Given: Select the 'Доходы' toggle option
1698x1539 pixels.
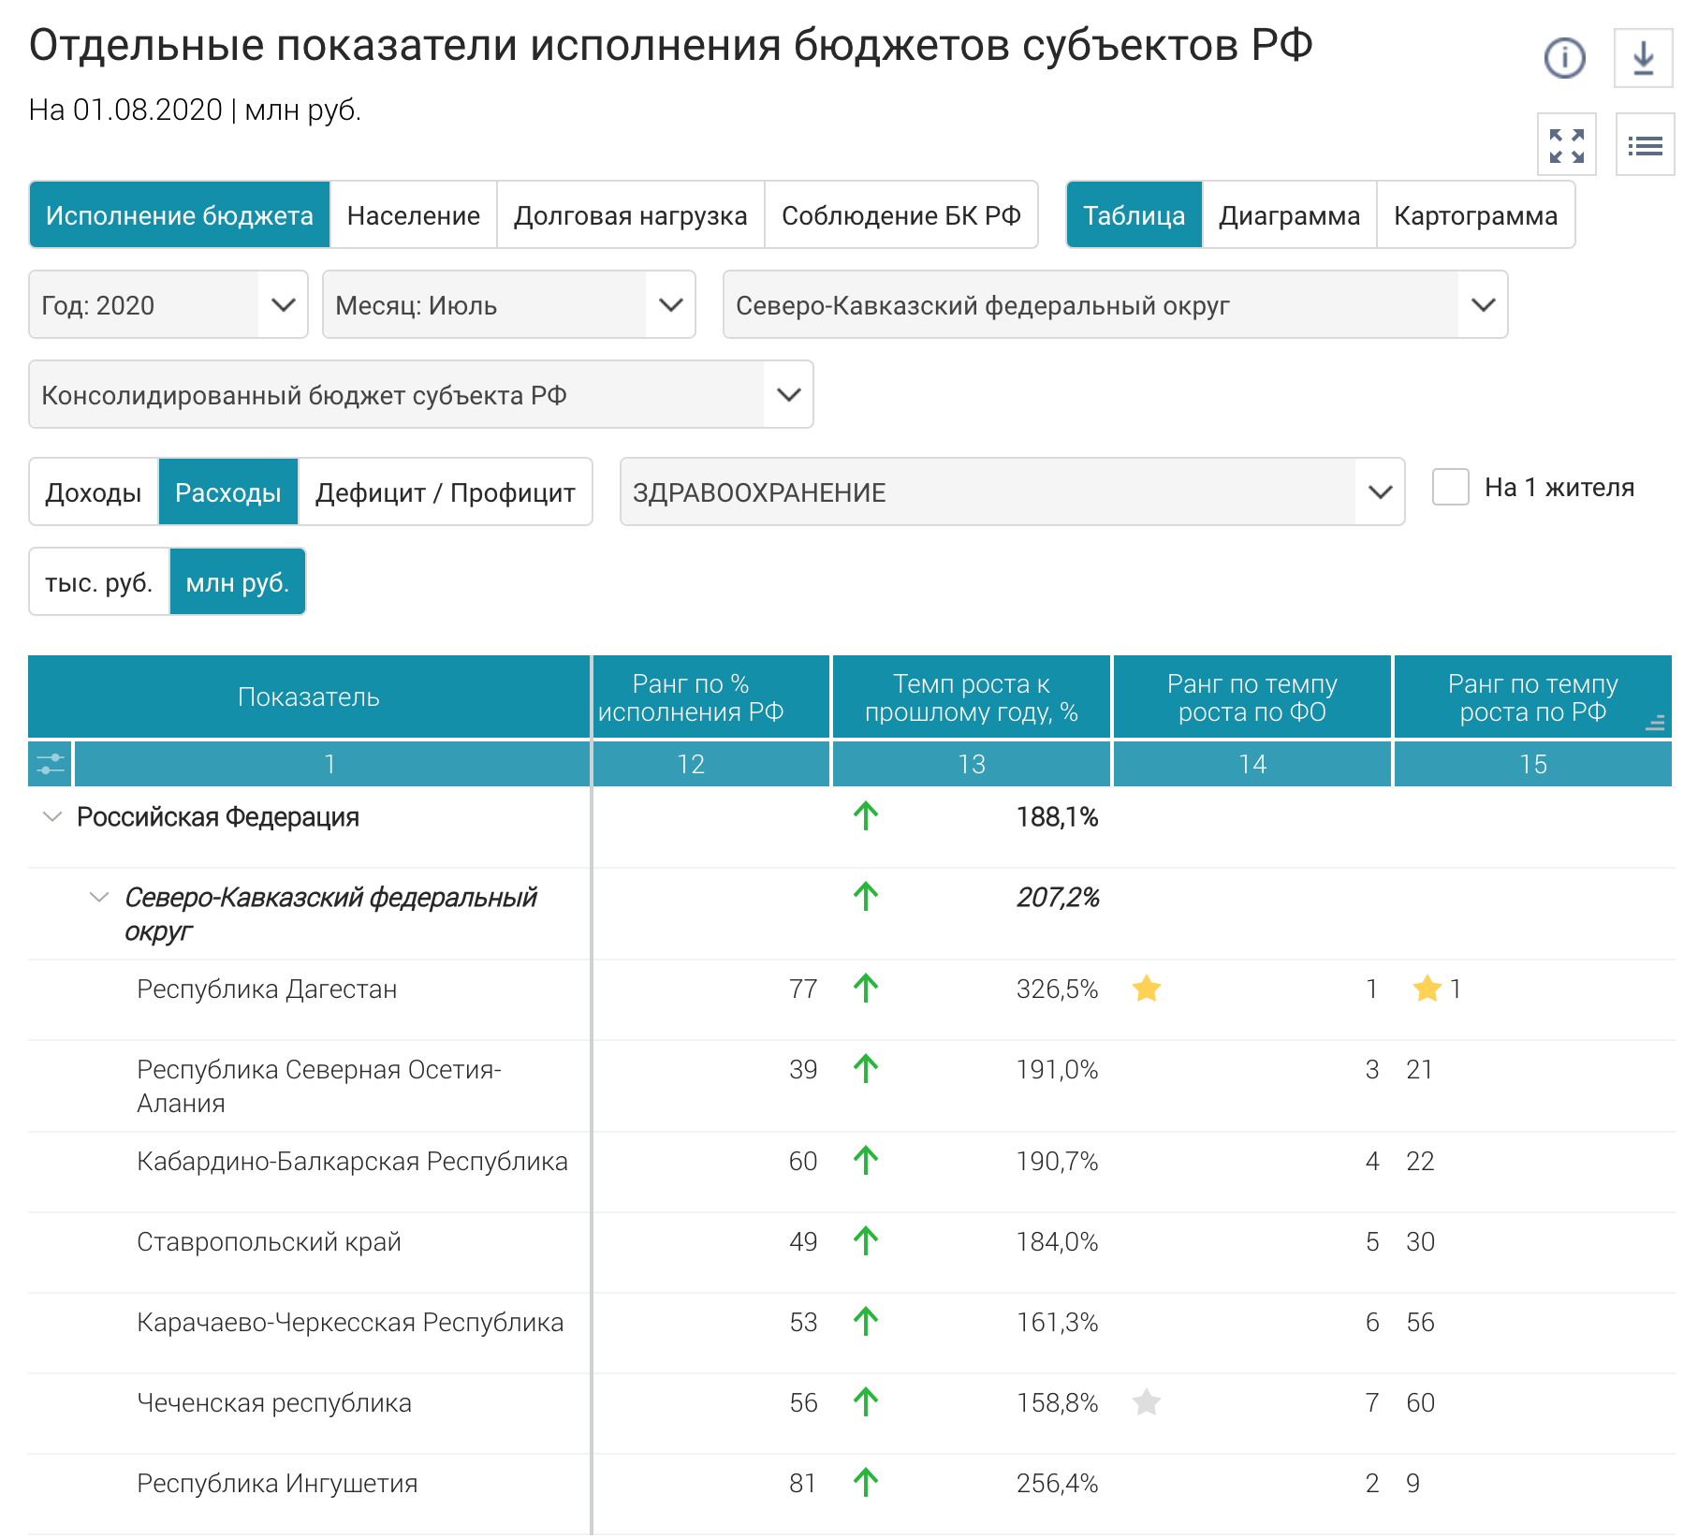Looking at the screenshot, I should coord(94,492).
